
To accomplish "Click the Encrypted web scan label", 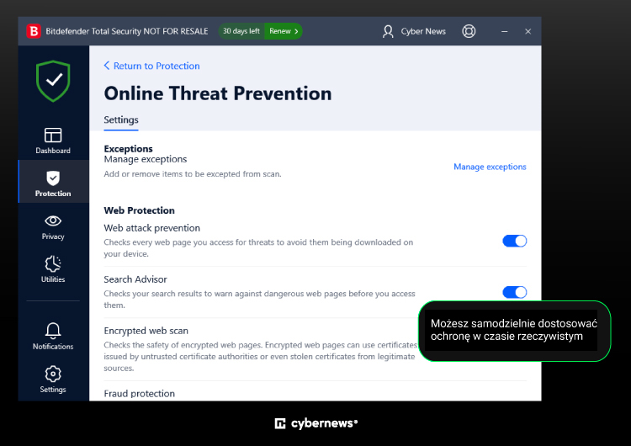I will [146, 331].
